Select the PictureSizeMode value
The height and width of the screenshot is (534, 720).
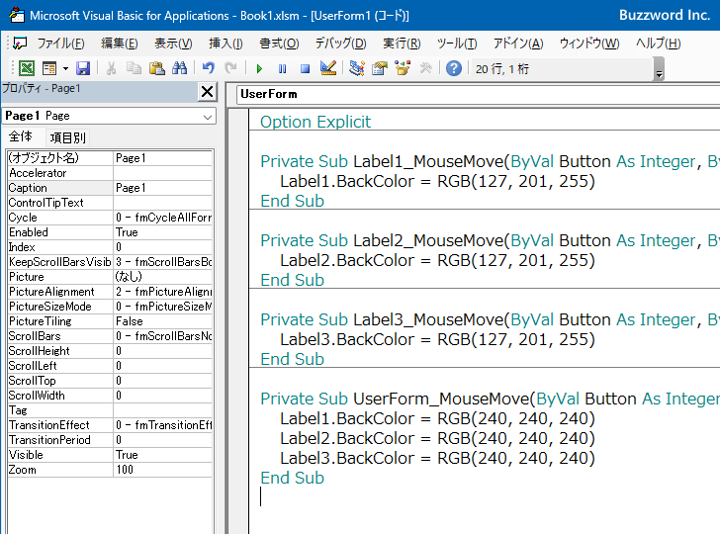162,307
